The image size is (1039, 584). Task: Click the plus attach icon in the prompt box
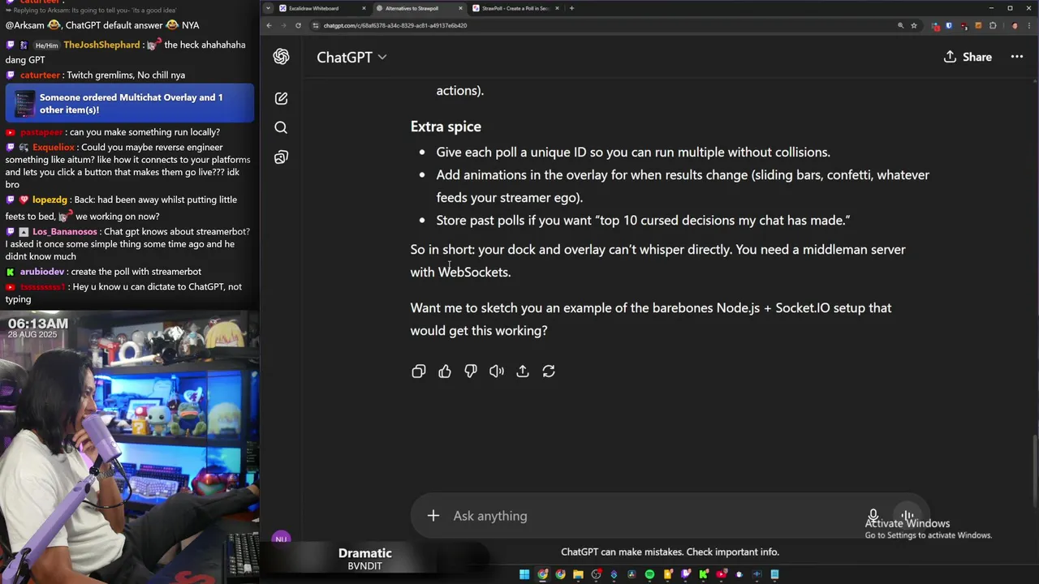coord(433,516)
